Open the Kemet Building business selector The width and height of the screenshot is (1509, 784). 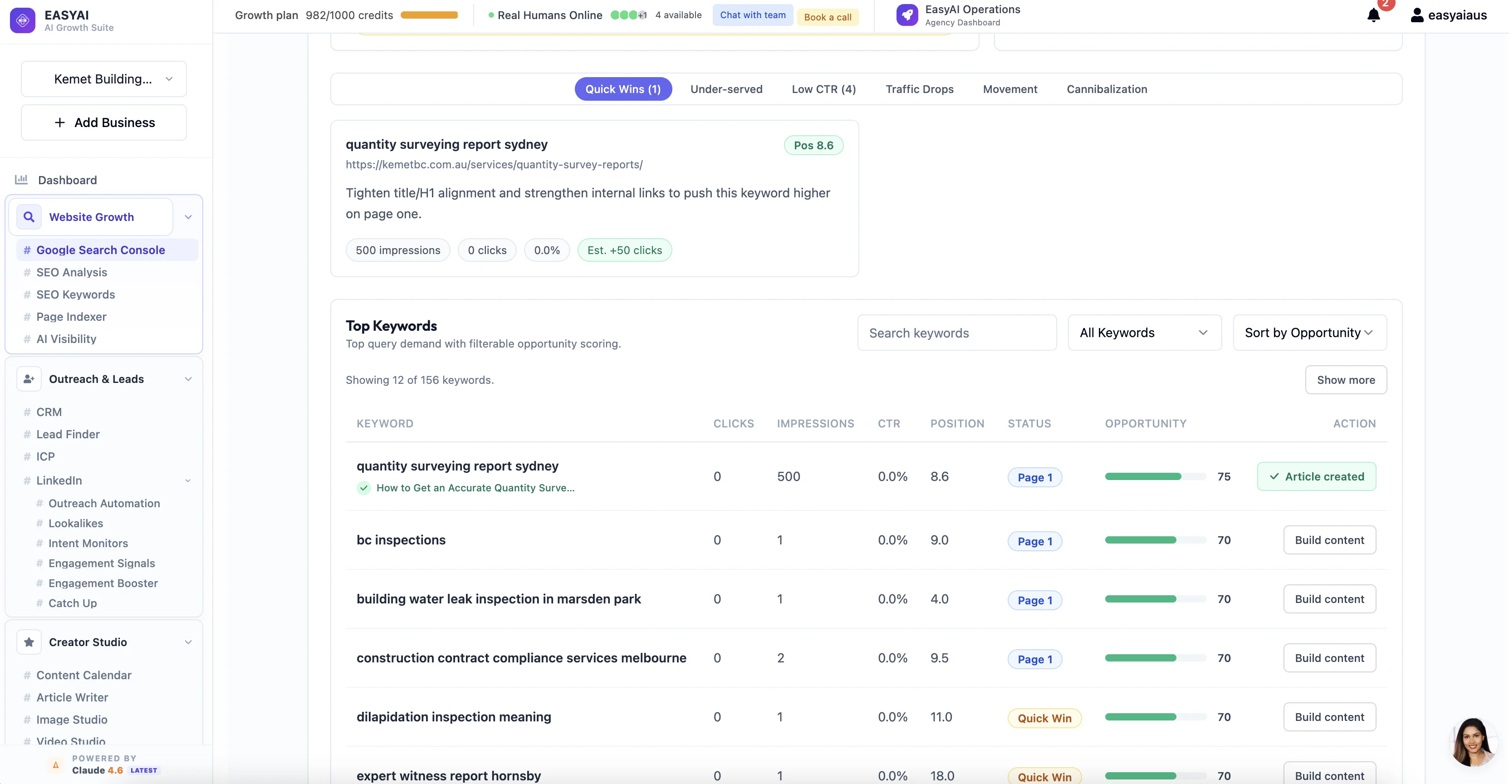point(104,79)
